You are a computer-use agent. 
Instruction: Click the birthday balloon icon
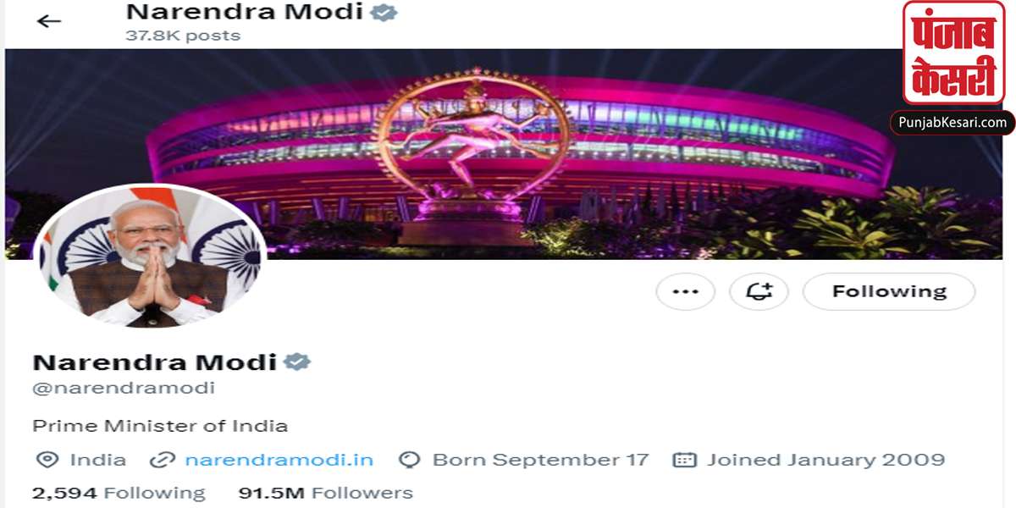(410, 460)
